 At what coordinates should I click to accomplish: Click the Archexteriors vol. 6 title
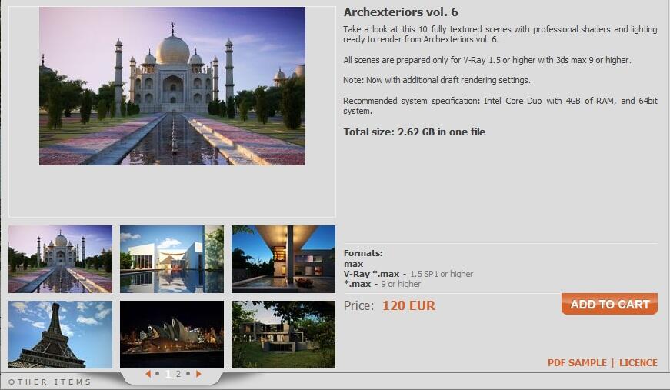401,12
